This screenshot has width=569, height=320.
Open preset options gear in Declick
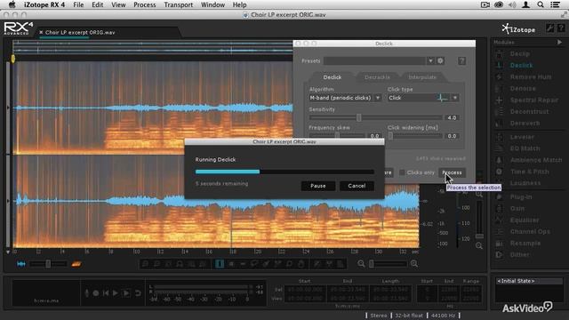(x=440, y=61)
